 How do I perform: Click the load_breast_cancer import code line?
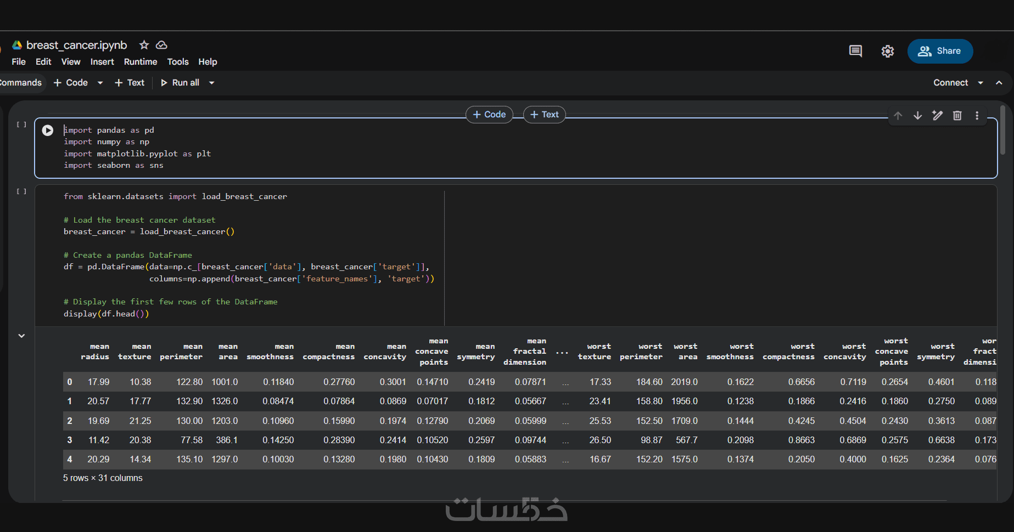(x=175, y=196)
